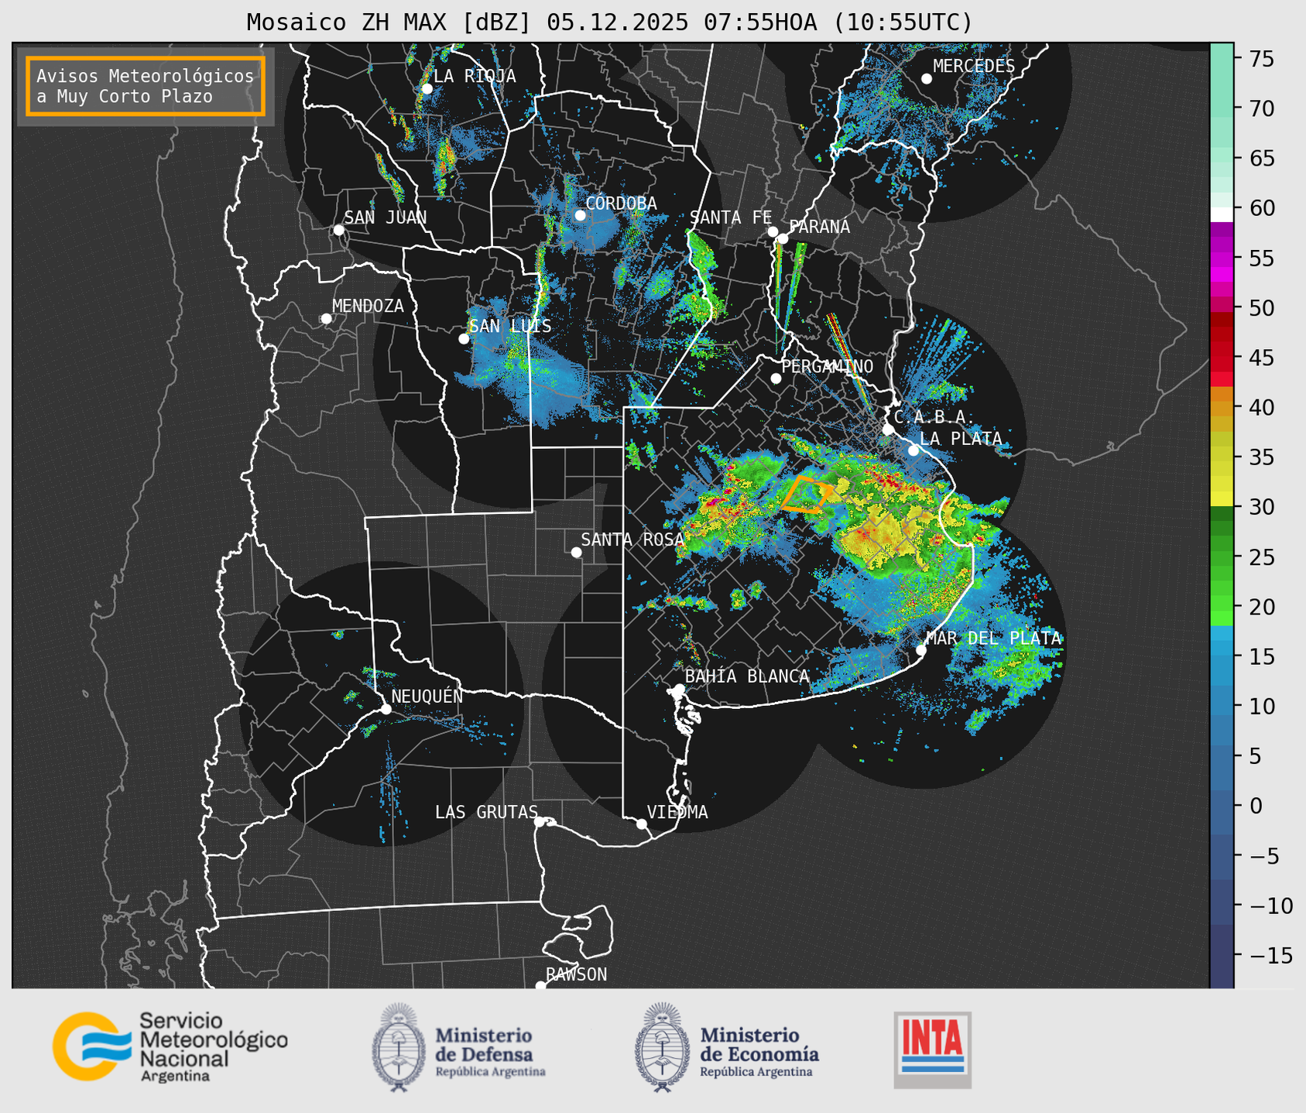Viewport: 1306px width, 1113px height.
Task: Click the Mercedes city marker dot
Action: click(926, 78)
